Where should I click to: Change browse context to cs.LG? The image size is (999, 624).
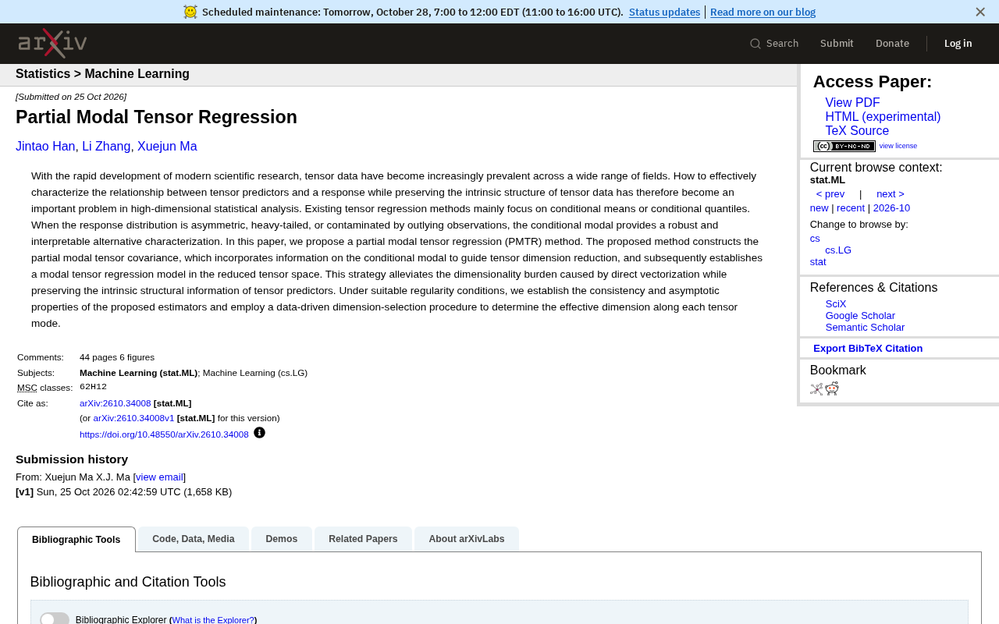point(838,250)
